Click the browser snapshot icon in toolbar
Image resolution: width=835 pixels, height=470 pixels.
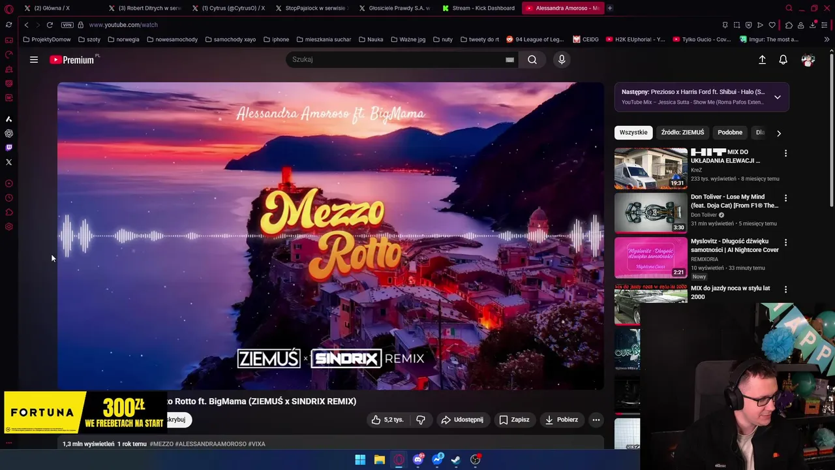[736, 25]
